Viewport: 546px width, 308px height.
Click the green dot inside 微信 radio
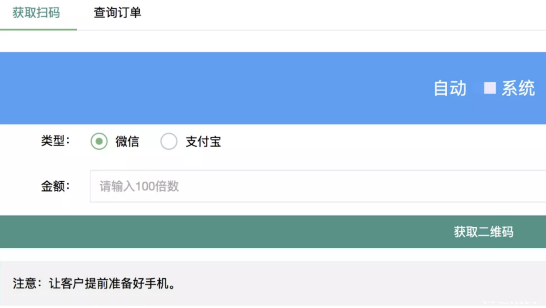[x=99, y=141]
